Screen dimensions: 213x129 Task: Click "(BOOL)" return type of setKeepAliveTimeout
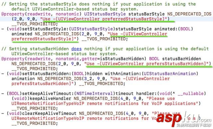(x=14, y=94)
